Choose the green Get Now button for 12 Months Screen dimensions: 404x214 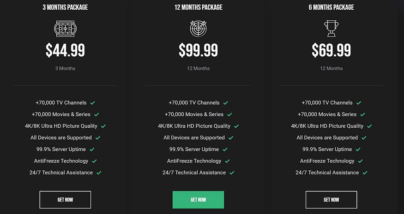[x=198, y=200]
